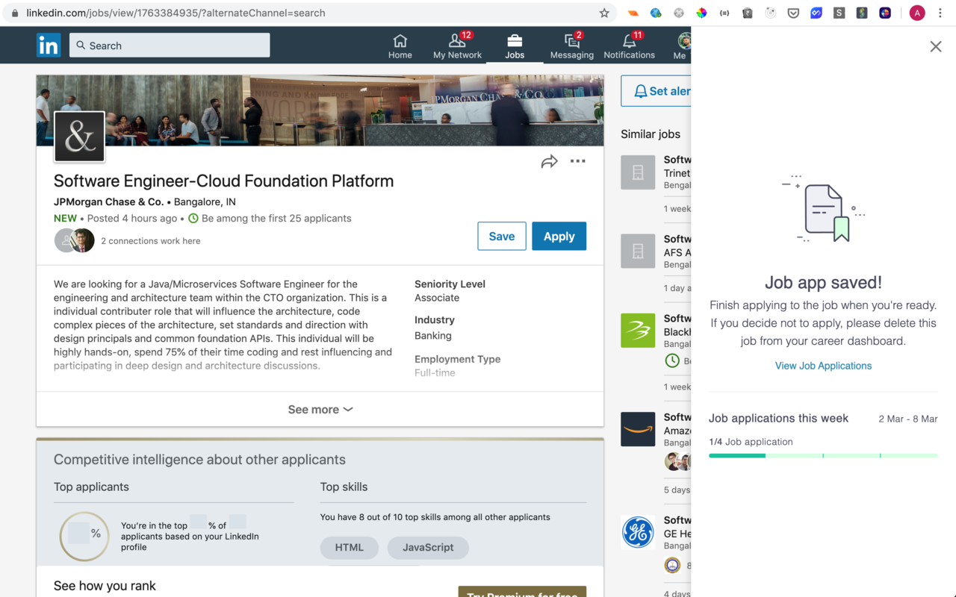Open the orange parallelogram browser extension
The height and width of the screenshot is (597, 956).
[633, 13]
